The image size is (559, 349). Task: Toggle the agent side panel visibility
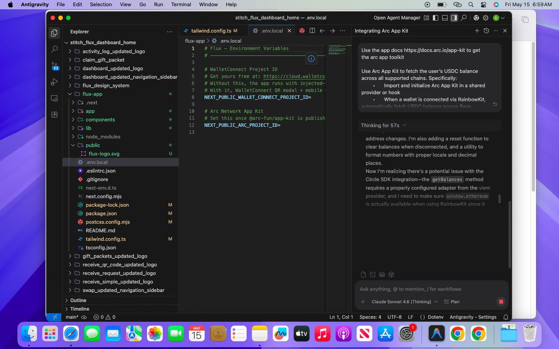coord(454,18)
